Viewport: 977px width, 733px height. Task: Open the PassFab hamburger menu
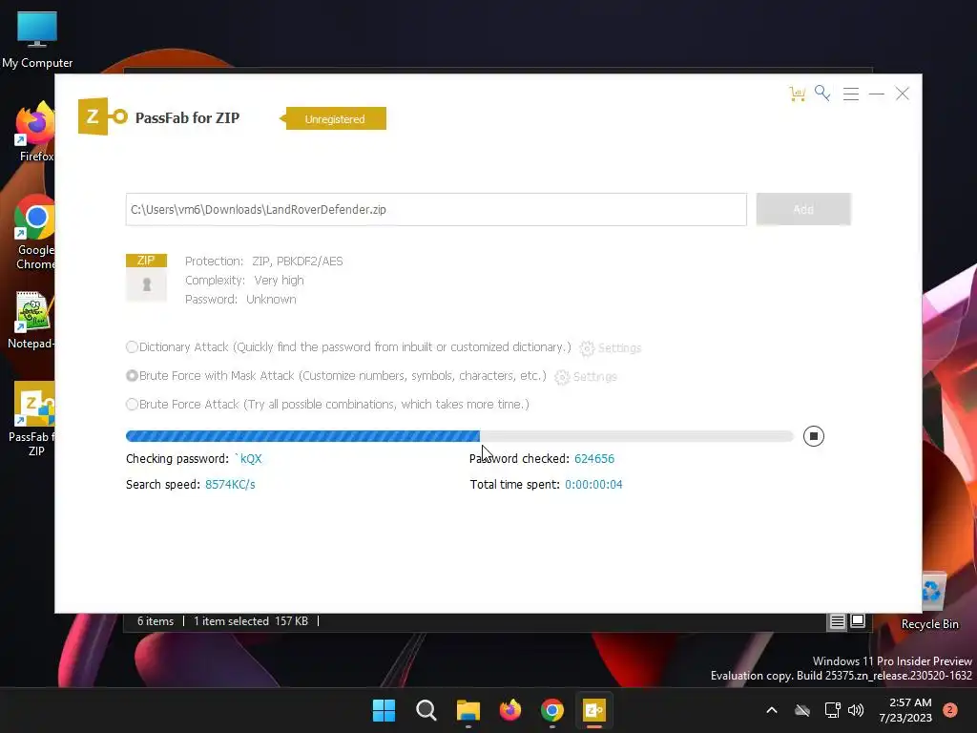click(x=850, y=94)
